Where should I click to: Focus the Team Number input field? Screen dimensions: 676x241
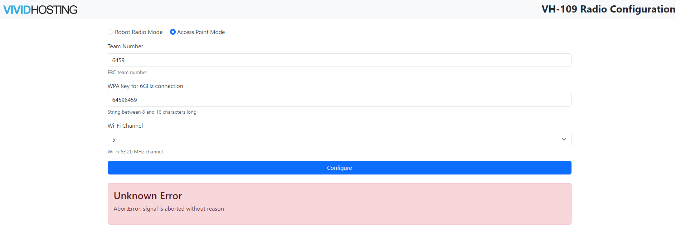[x=339, y=60]
